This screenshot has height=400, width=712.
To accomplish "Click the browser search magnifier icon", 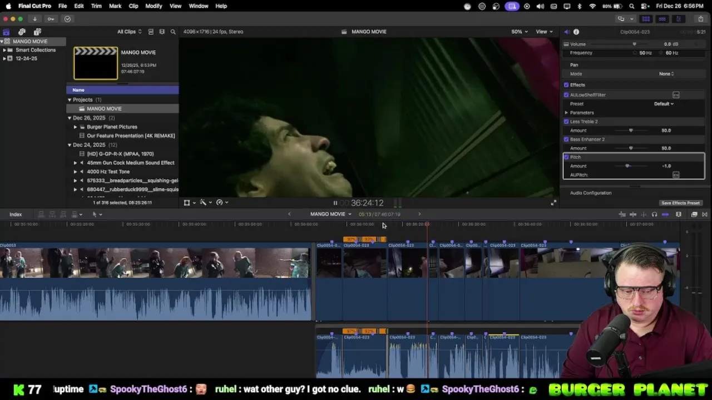I will [x=173, y=32].
